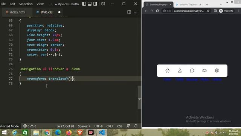Close the Ionicons browser tab
Image resolution: width=241 pixels, height=136 pixels.
pos(200,5)
